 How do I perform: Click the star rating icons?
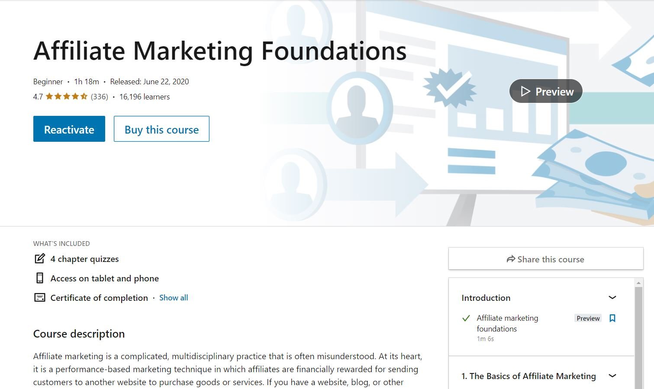coord(67,97)
